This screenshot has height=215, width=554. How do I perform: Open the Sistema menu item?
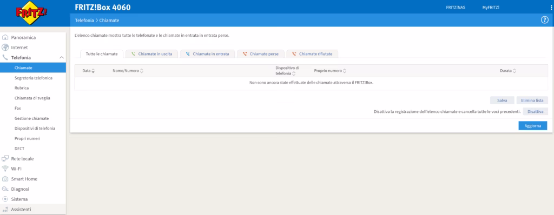point(33,199)
